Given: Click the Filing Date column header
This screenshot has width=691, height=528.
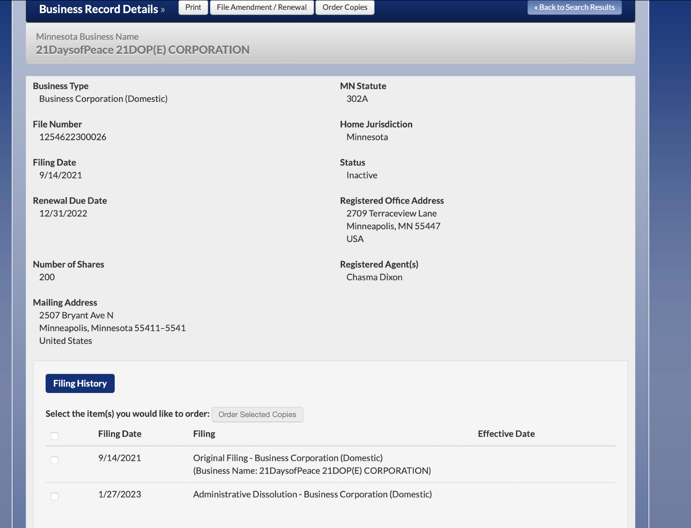Looking at the screenshot, I should point(120,434).
